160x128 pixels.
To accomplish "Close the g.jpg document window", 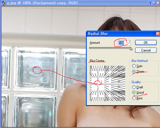I will click(x=158, y=3).
